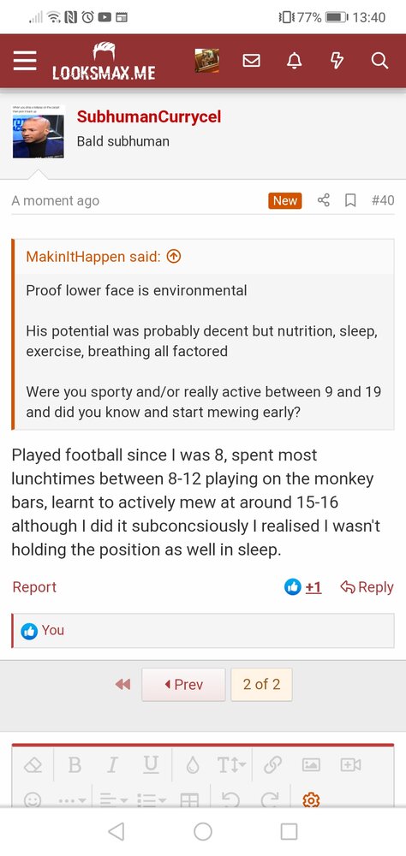Image resolution: width=406 pixels, height=856 pixels.
Task: Expand the quoted MakinItHappen post arrow
Action: click(173, 257)
